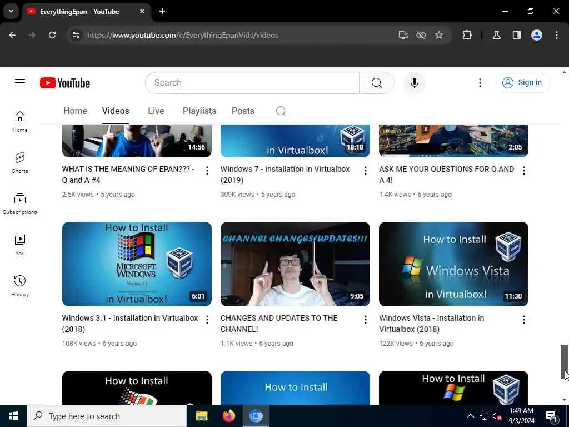The width and height of the screenshot is (569, 427).
Task: Close the EverythingEpan YouTube tab
Action: 142,11
